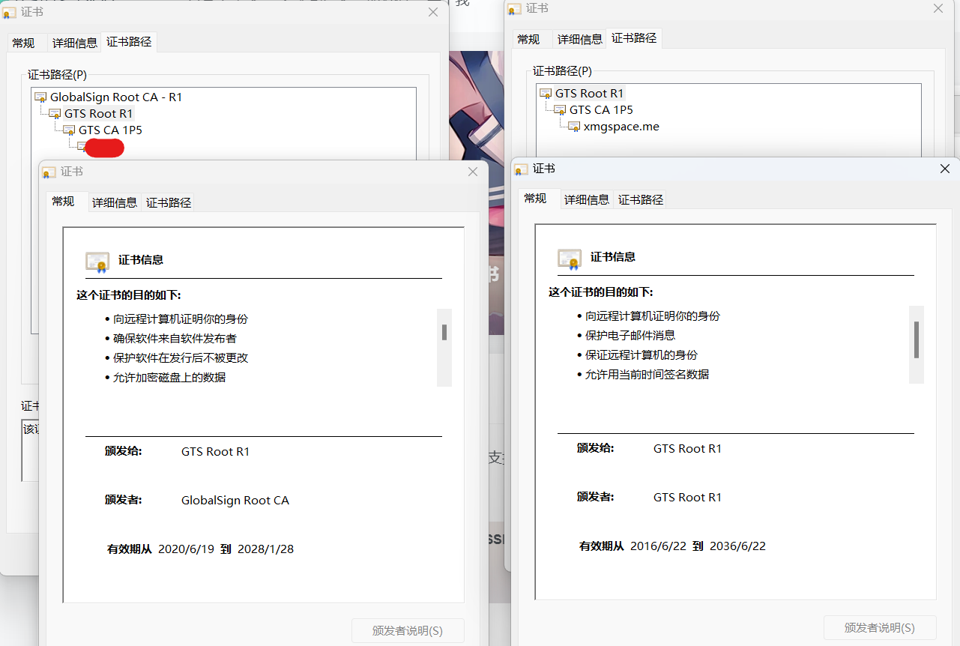960x646 pixels.
Task: Switch to 证书路径 in window issued by GlobalSign Root CA
Action: tap(169, 202)
